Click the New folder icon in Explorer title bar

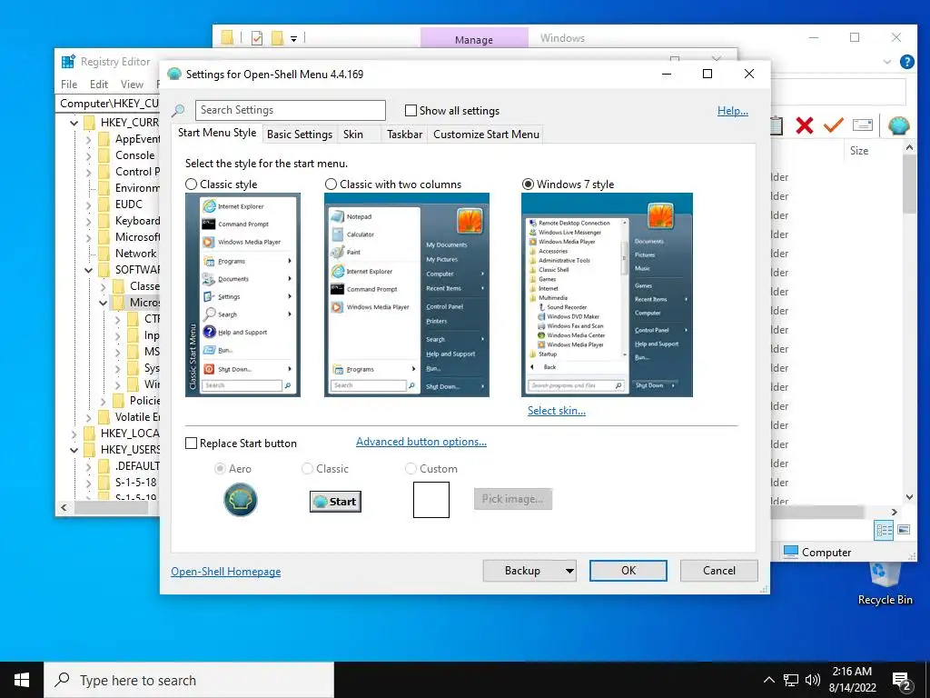pos(277,38)
